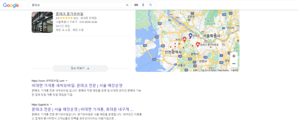The height and width of the screenshot is (126, 298).
Task: Click the 장소 더보기 button
Action: pyautogui.click(x=80, y=68)
